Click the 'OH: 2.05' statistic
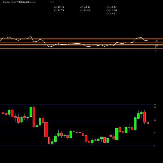The image size is (163, 163). [111, 10]
